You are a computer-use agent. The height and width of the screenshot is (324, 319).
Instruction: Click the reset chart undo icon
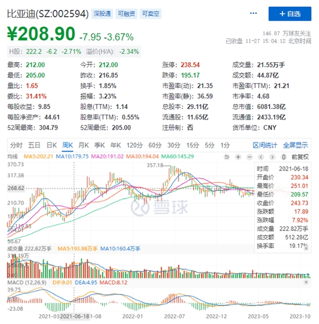click(226, 157)
